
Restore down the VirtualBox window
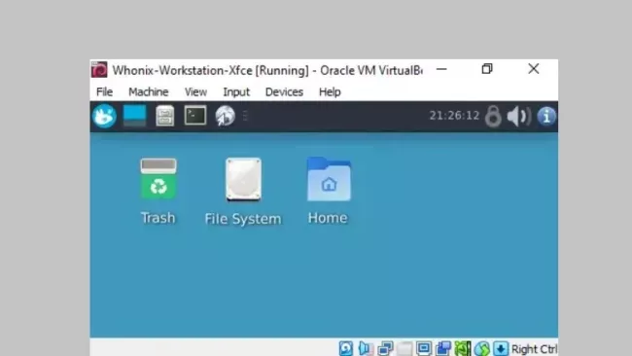487,69
